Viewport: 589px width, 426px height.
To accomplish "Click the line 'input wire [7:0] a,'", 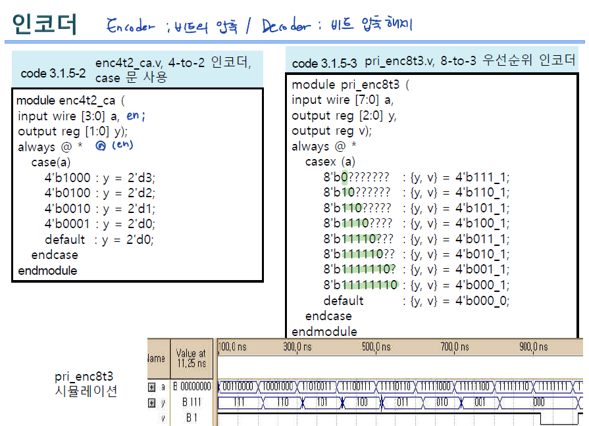I will 343,100.
